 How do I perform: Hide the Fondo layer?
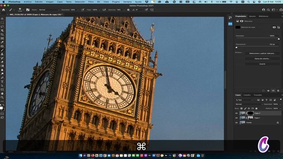(x=237, y=123)
